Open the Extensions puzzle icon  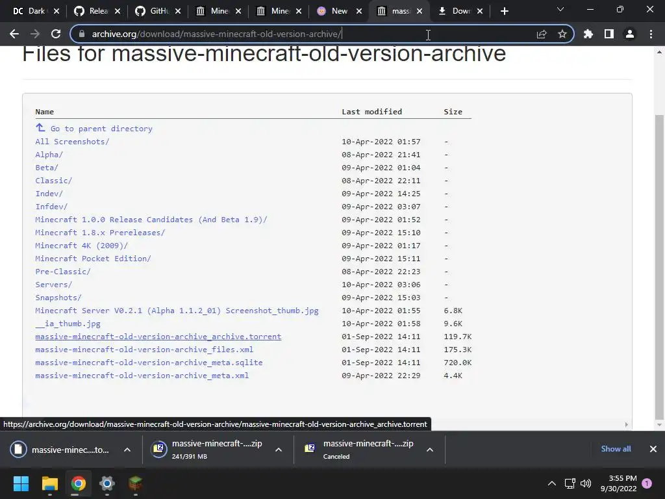coord(588,34)
